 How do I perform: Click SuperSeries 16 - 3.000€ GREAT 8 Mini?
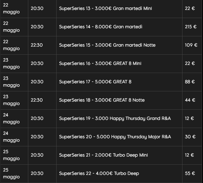(x=100, y=63)
